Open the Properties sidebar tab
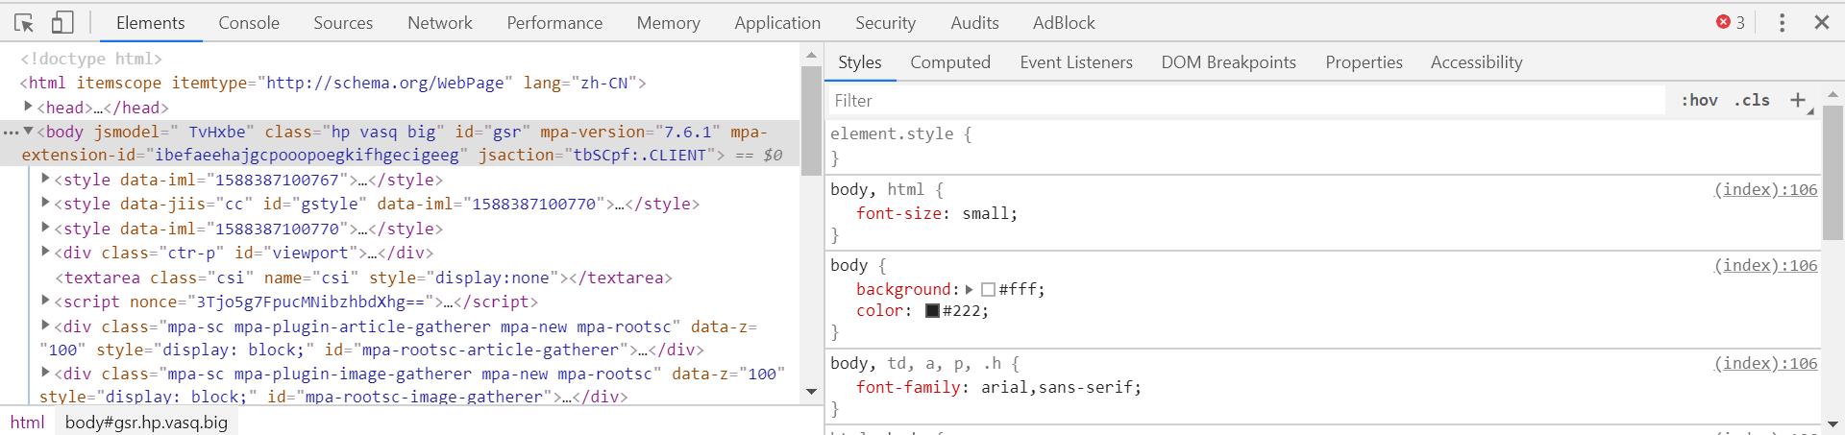 1364,62
